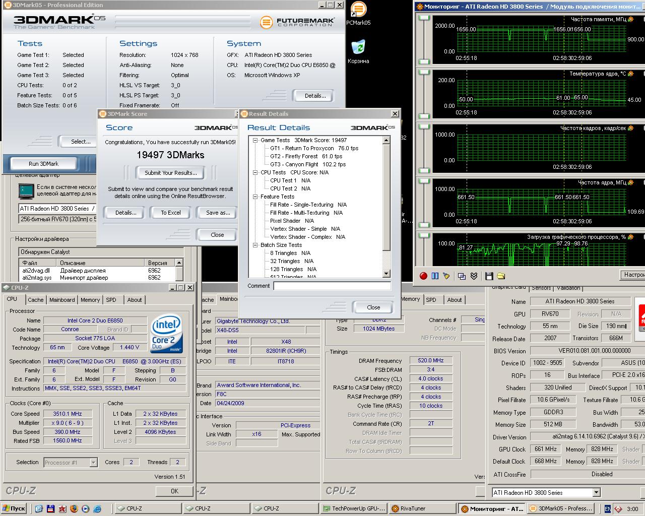Click the red star quick launch icon
645x516 pixels.
click(x=62, y=509)
